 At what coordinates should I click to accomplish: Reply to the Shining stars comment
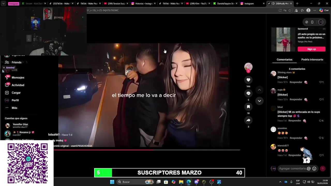point(296,82)
